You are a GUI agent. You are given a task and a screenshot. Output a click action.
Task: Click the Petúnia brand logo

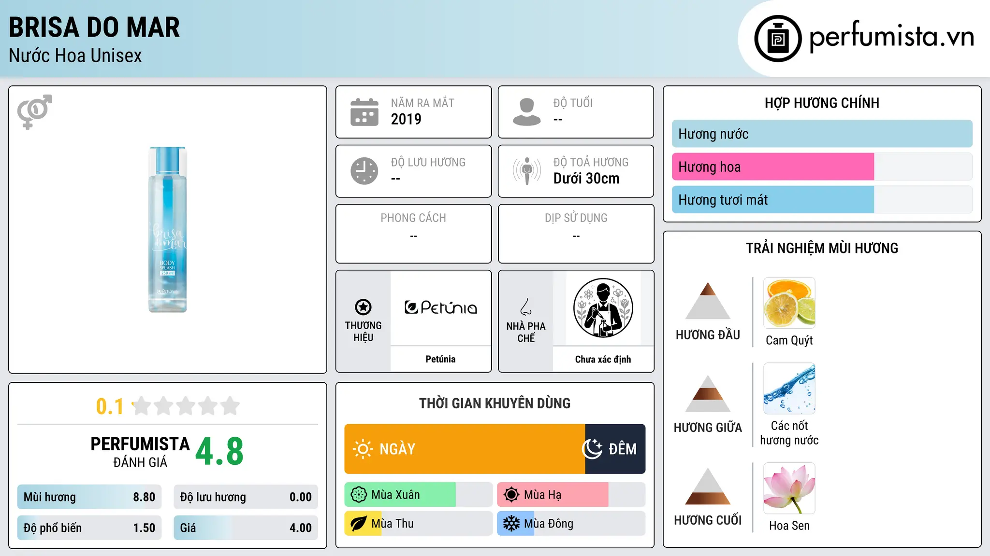pos(441,307)
